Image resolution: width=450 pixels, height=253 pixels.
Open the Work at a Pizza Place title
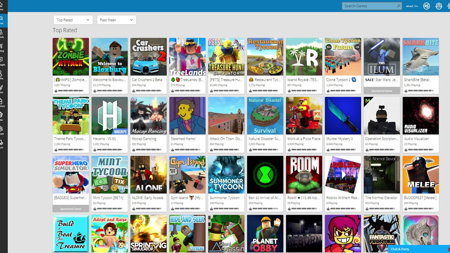304,139
